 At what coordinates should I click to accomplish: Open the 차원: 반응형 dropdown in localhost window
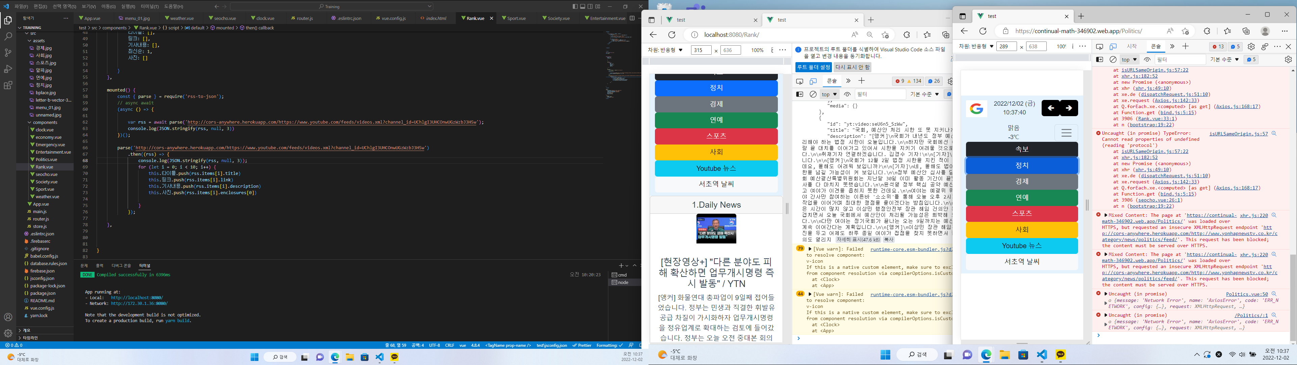(665, 50)
